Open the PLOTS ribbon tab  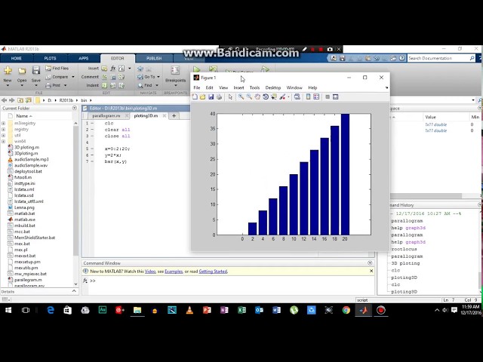50,58
